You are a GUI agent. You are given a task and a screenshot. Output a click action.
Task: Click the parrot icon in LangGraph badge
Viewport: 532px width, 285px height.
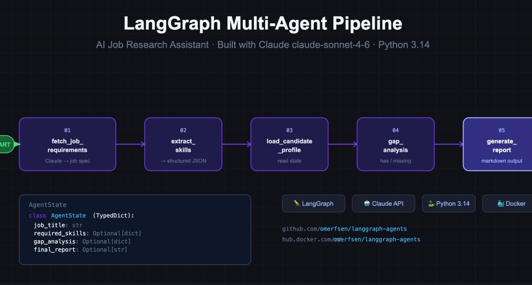tap(297, 204)
